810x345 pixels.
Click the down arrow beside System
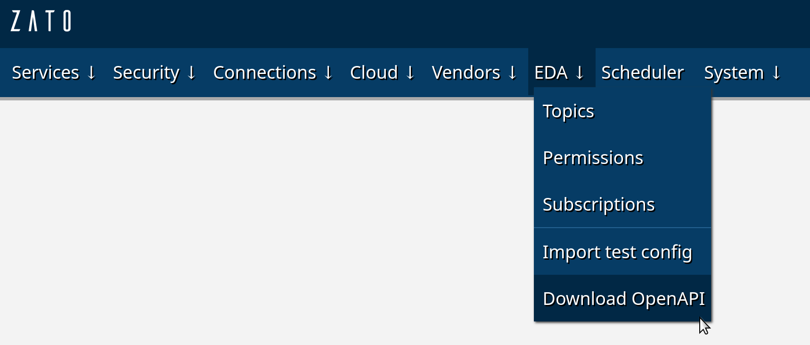pos(776,73)
